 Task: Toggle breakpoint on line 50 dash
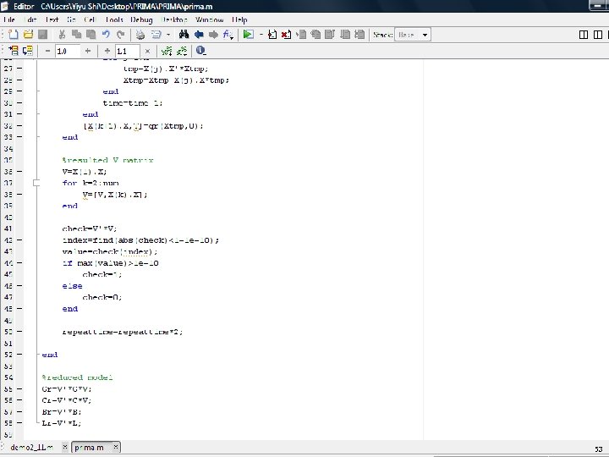19,332
